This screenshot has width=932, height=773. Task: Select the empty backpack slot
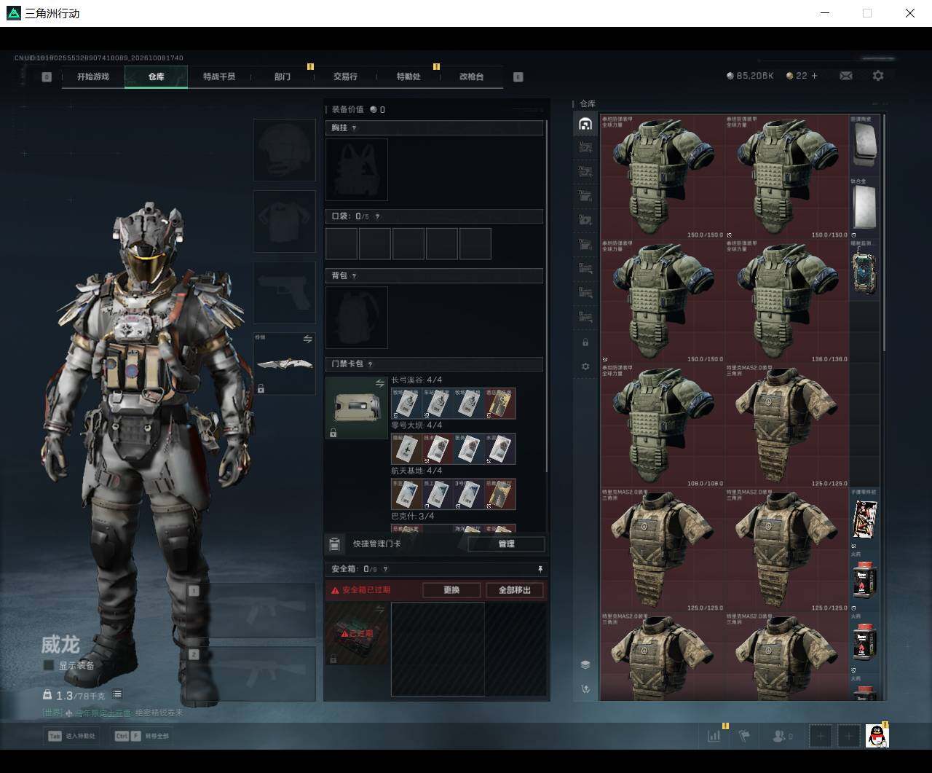356,317
